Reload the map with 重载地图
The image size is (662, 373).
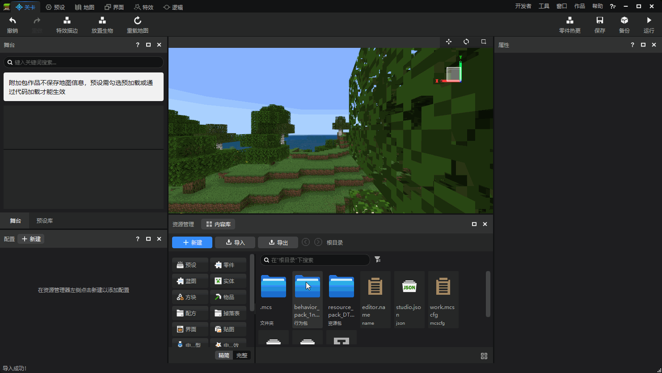138,25
